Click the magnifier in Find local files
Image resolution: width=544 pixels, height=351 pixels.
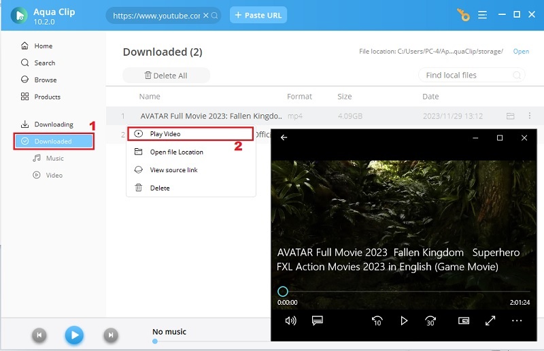[x=517, y=75]
